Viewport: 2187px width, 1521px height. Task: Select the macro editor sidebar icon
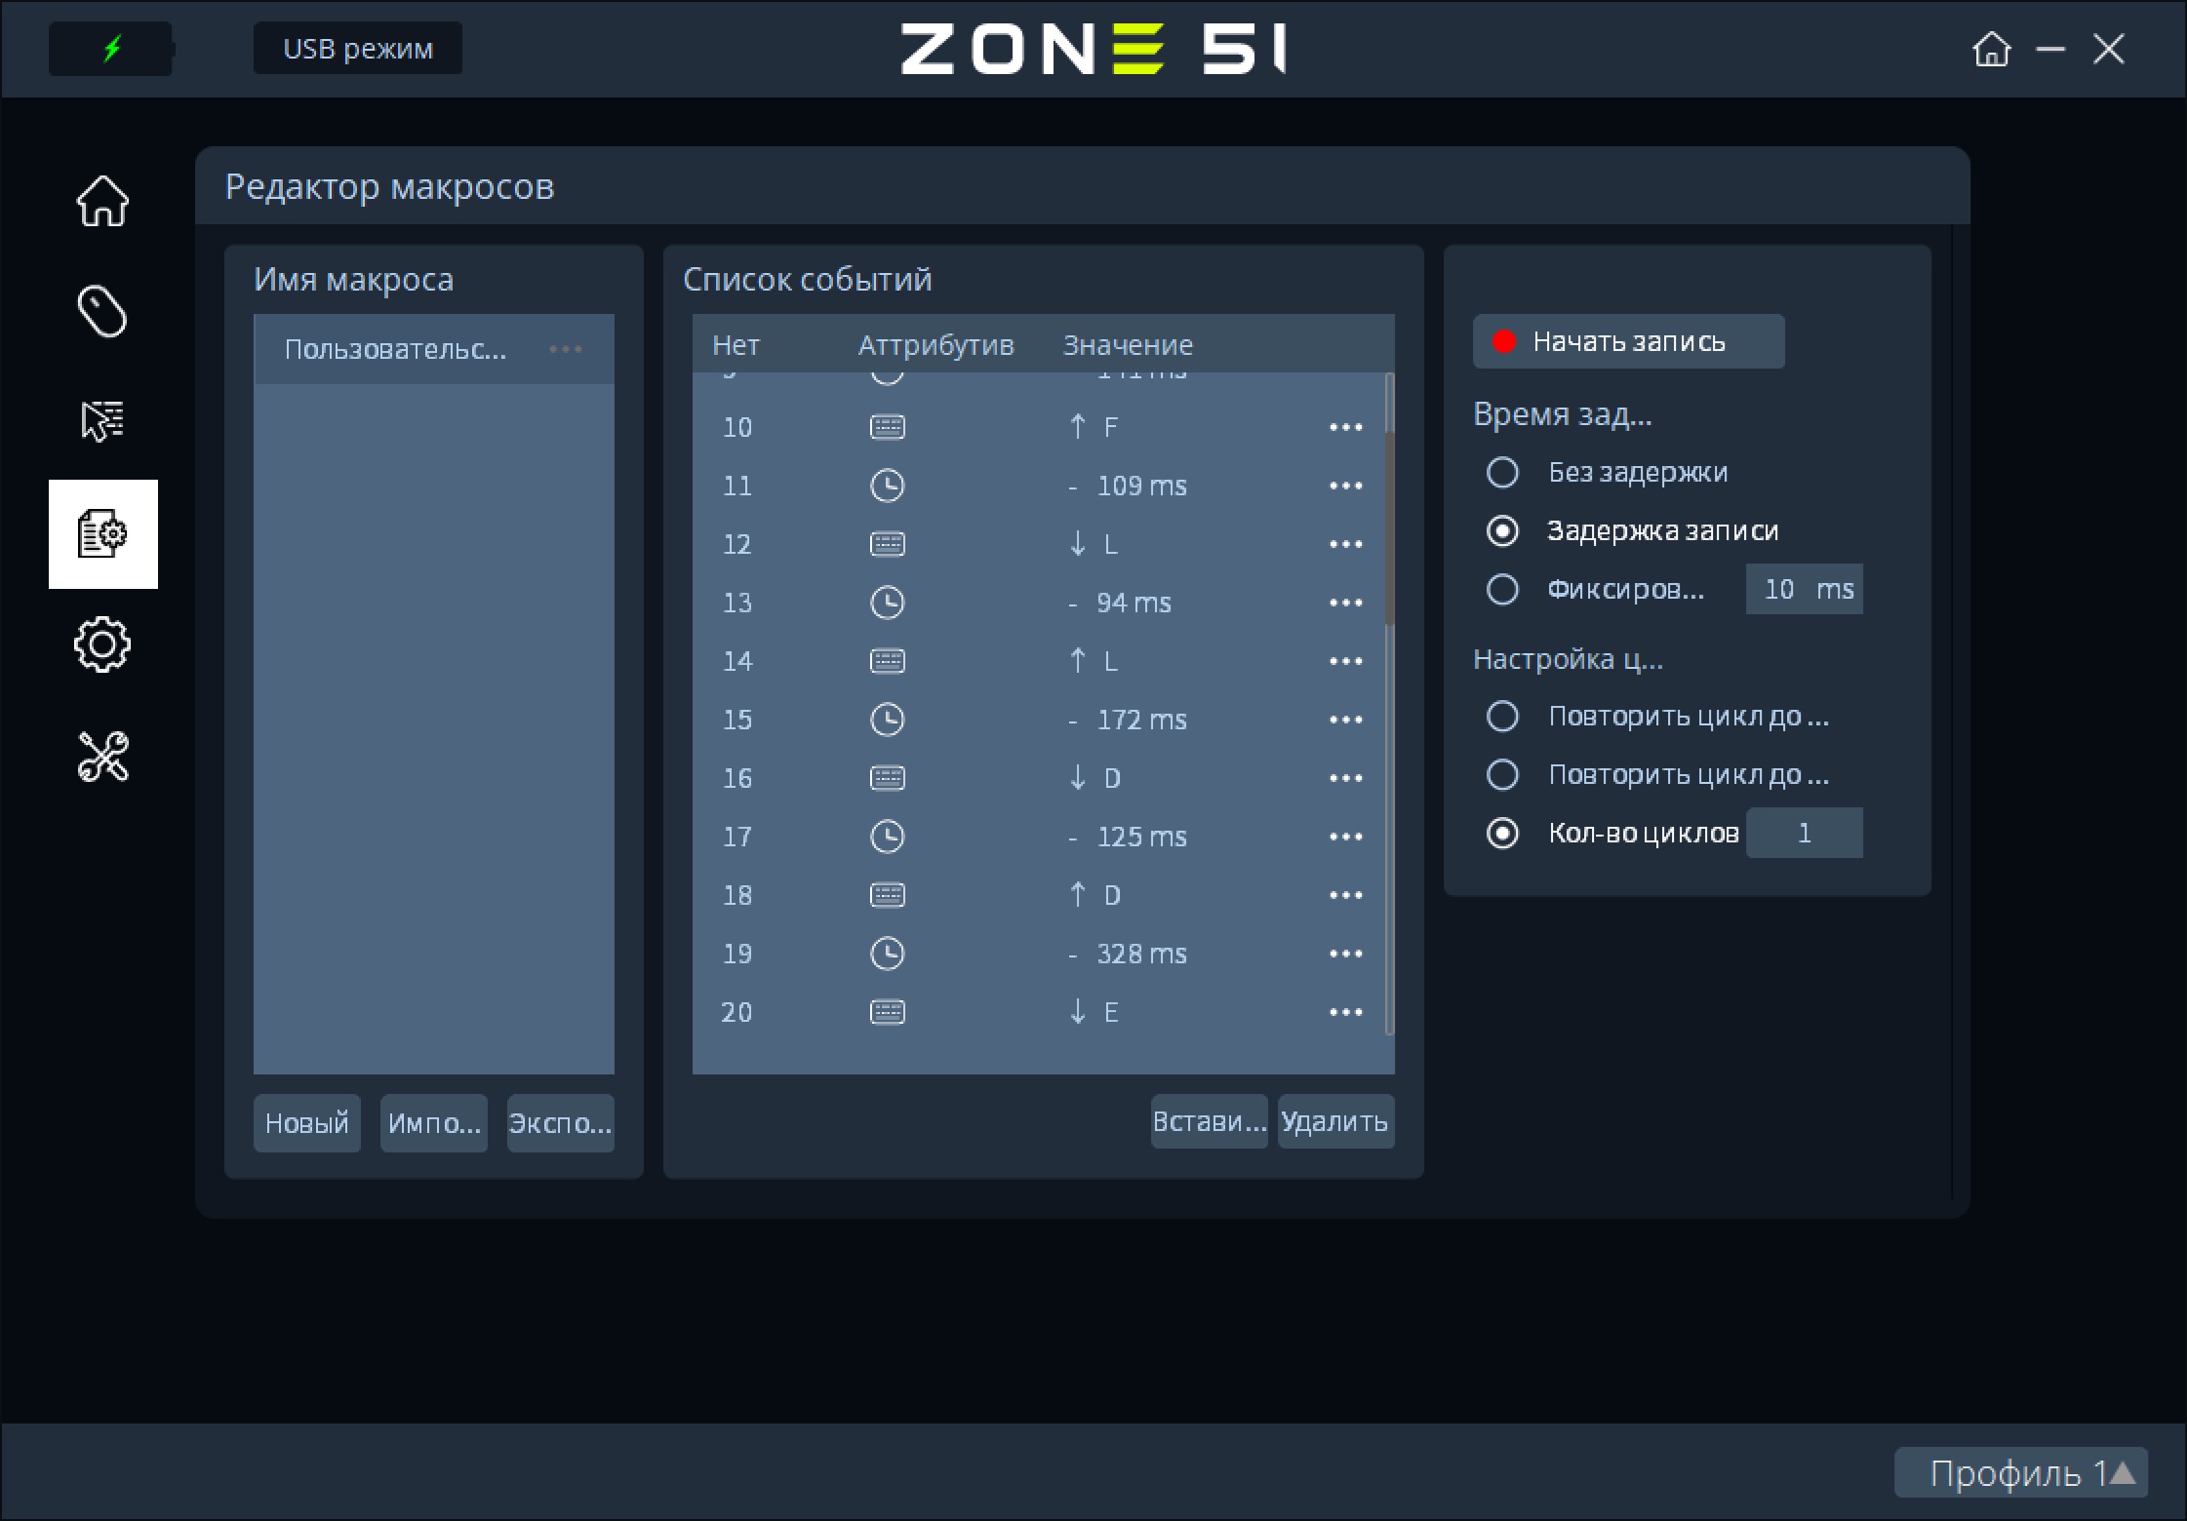102,534
